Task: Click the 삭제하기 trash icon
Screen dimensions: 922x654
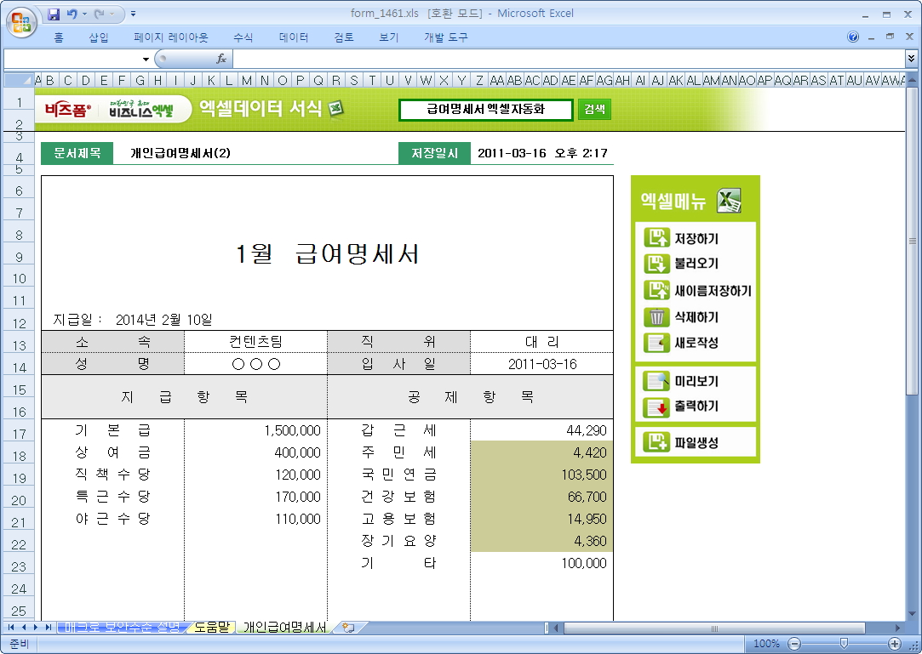Action: click(x=656, y=316)
